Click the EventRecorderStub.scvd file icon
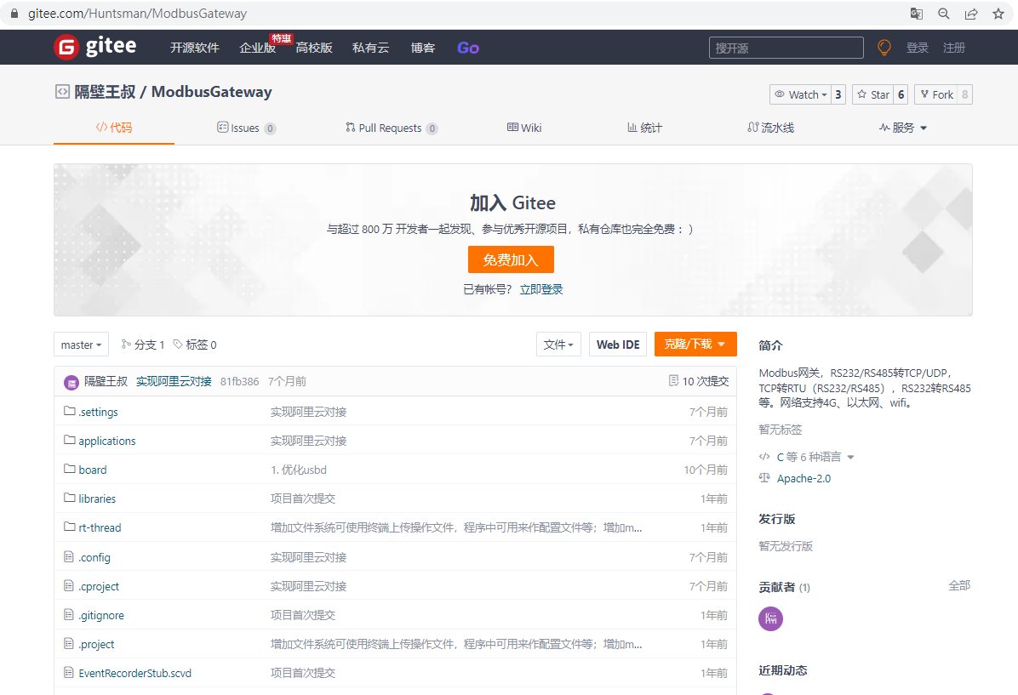 pos(69,673)
